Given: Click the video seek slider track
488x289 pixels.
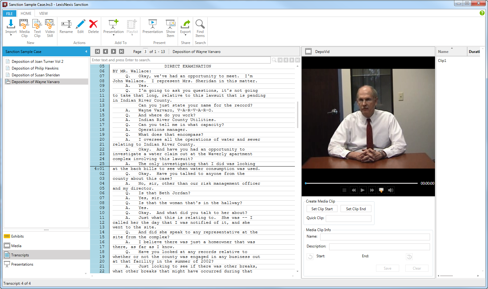Looking at the screenshot, I should point(361,183).
